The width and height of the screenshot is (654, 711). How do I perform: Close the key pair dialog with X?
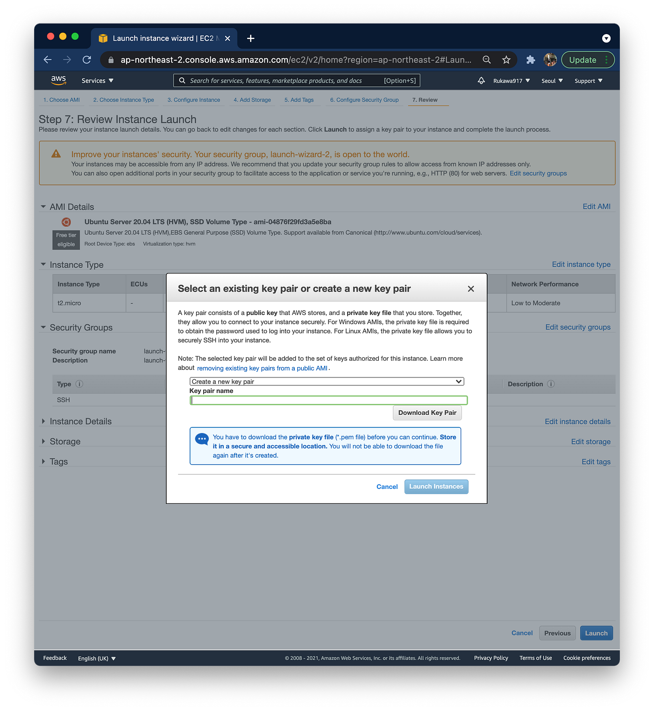[471, 289]
